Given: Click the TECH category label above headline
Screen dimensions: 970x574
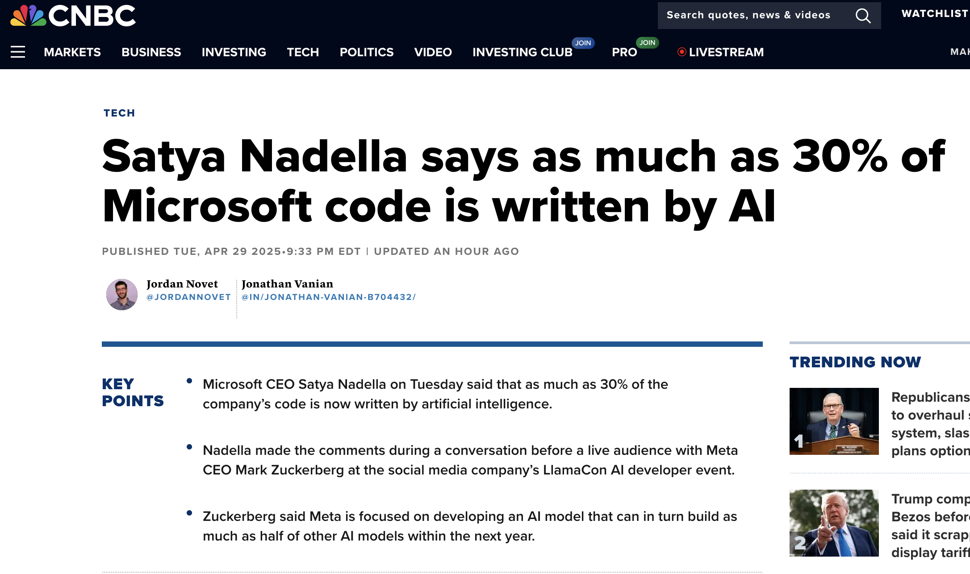Looking at the screenshot, I should pos(119,113).
